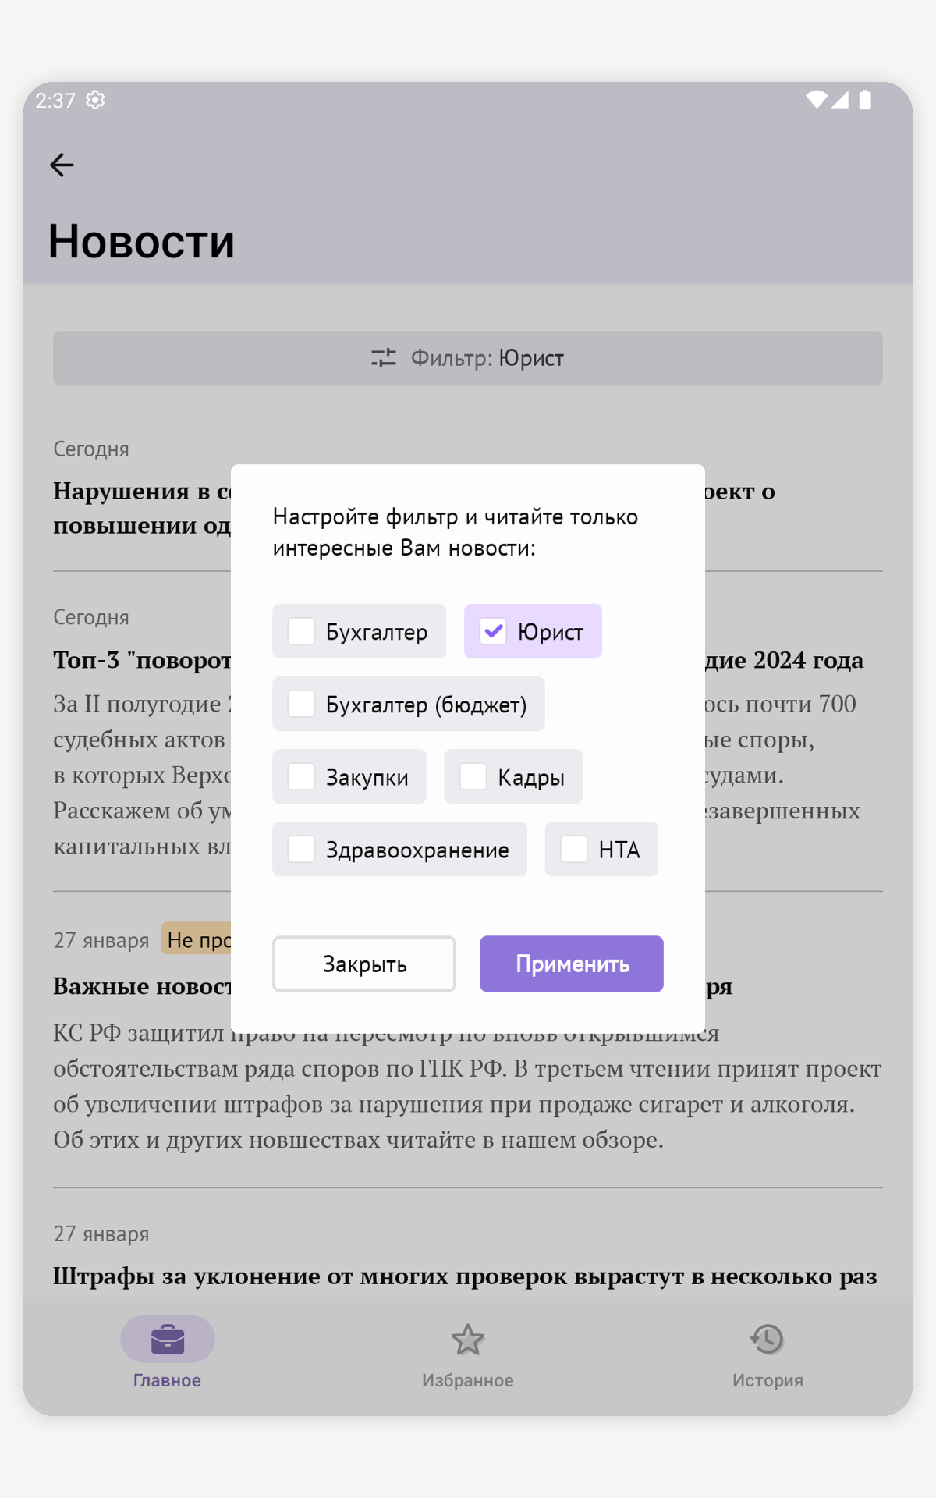The width and height of the screenshot is (936, 1498).
Task: Tap the back arrow icon
Action: tap(62, 165)
